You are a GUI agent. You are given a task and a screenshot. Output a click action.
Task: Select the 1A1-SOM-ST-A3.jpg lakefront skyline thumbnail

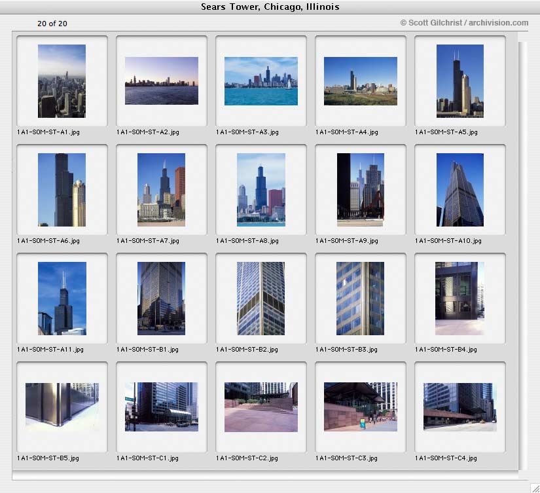261,81
